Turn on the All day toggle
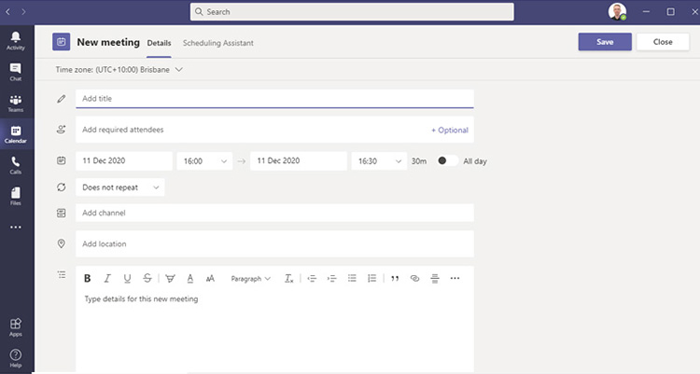Screen dimensions: 700x374 pyautogui.click(x=447, y=160)
